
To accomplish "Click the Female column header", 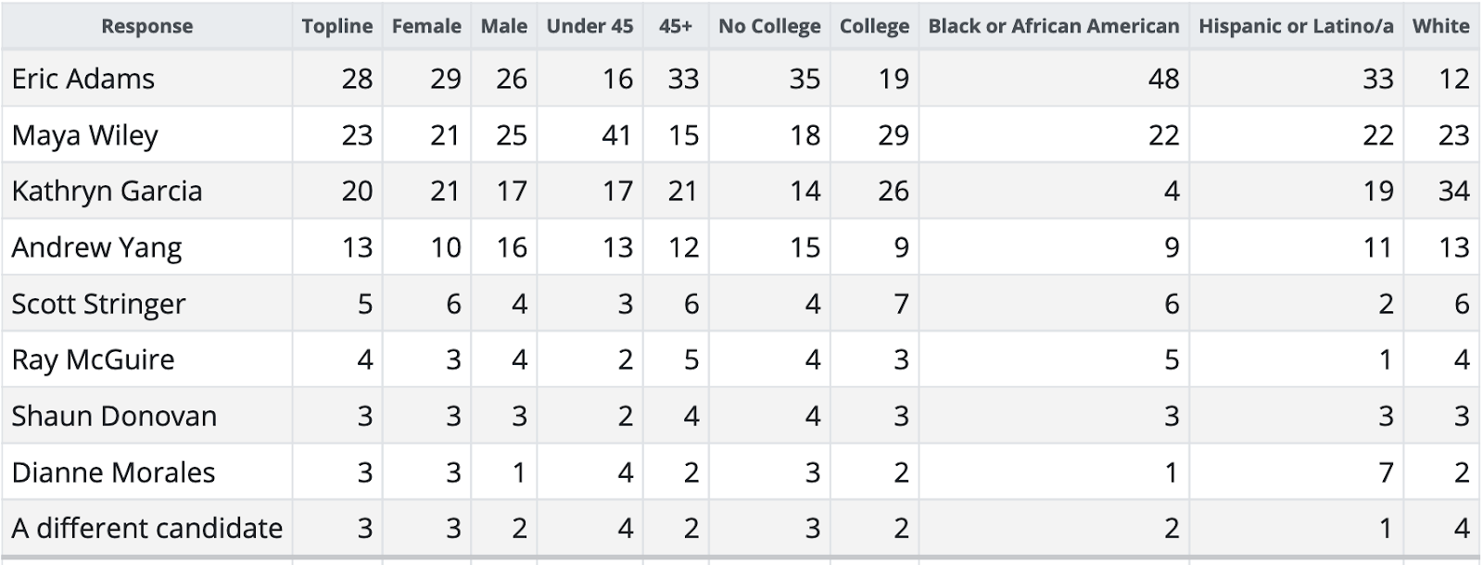I will pos(426,26).
